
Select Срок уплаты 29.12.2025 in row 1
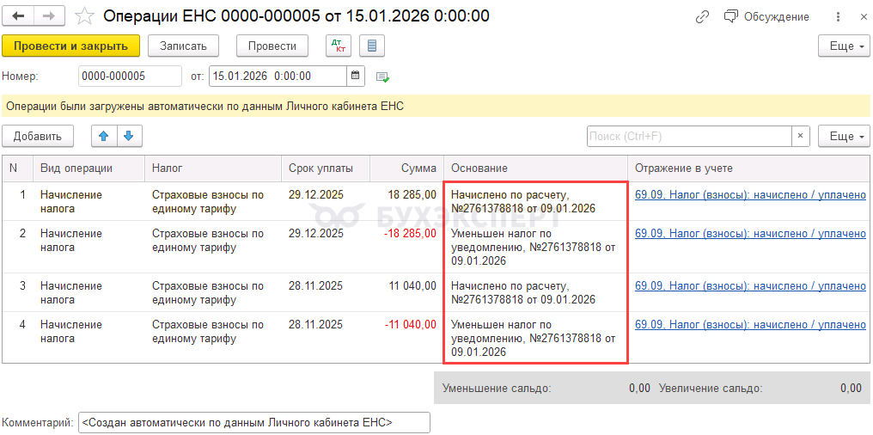[315, 195]
